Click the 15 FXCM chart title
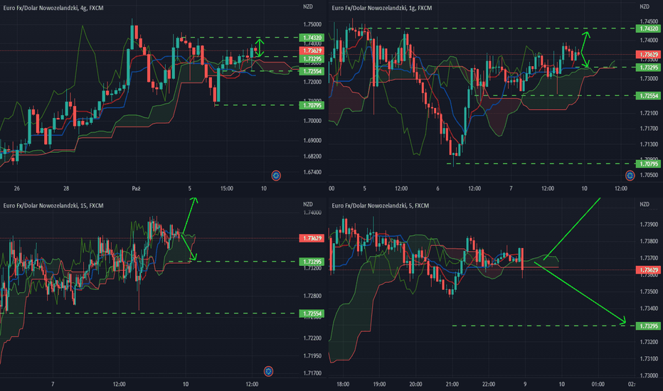The width and height of the screenshot is (663, 391). tap(53, 205)
